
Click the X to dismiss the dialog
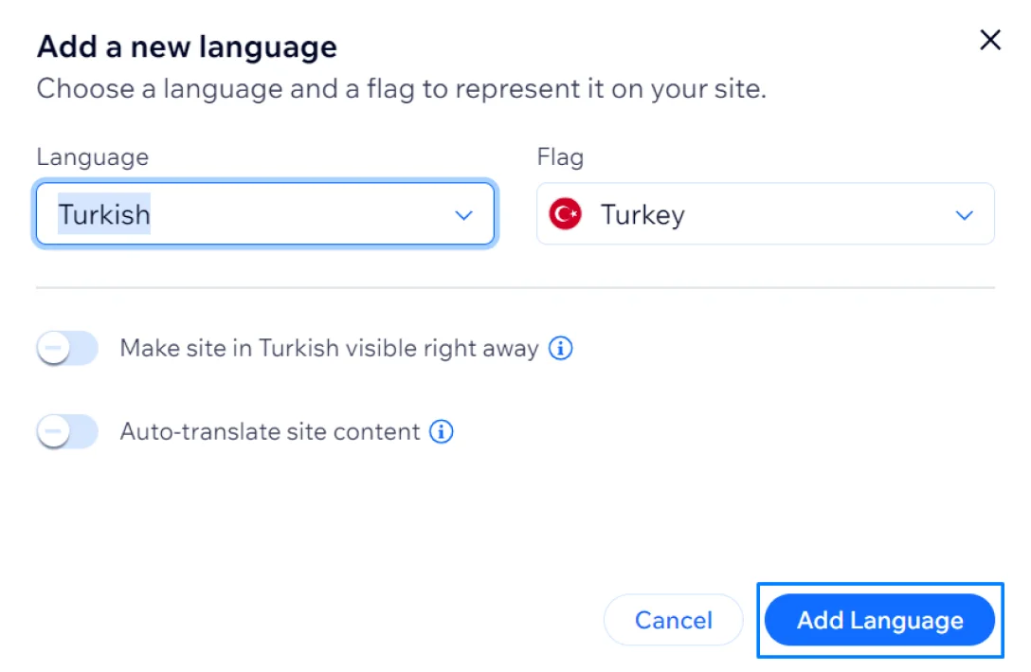tap(990, 40)
